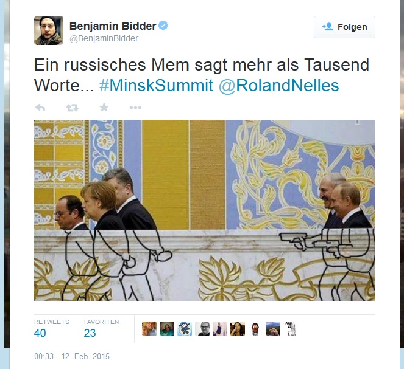Image resolution: width=404 pixels, height=369 pixels.
Task: Open the first retweeter avatar
Action: [149, 329]
